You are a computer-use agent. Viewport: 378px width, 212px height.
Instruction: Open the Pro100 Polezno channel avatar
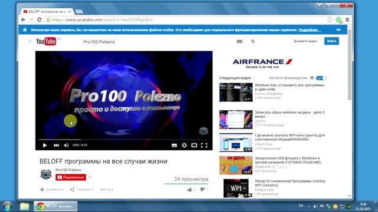click(x=46, y=174)
